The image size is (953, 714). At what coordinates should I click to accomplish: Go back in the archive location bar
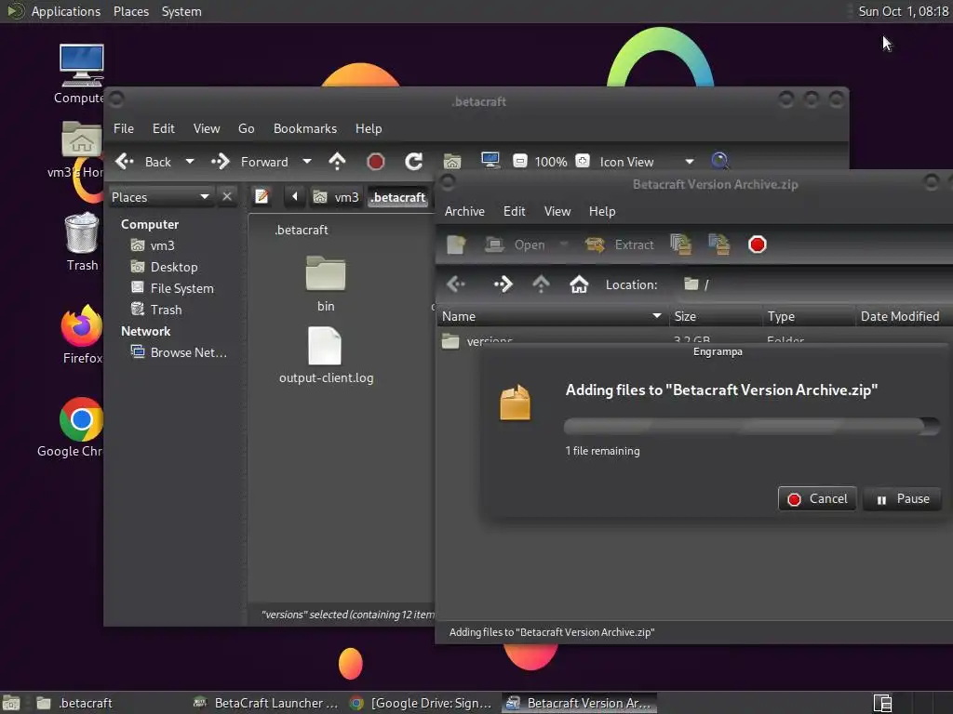pyautogui.click(x=456, y=284)
